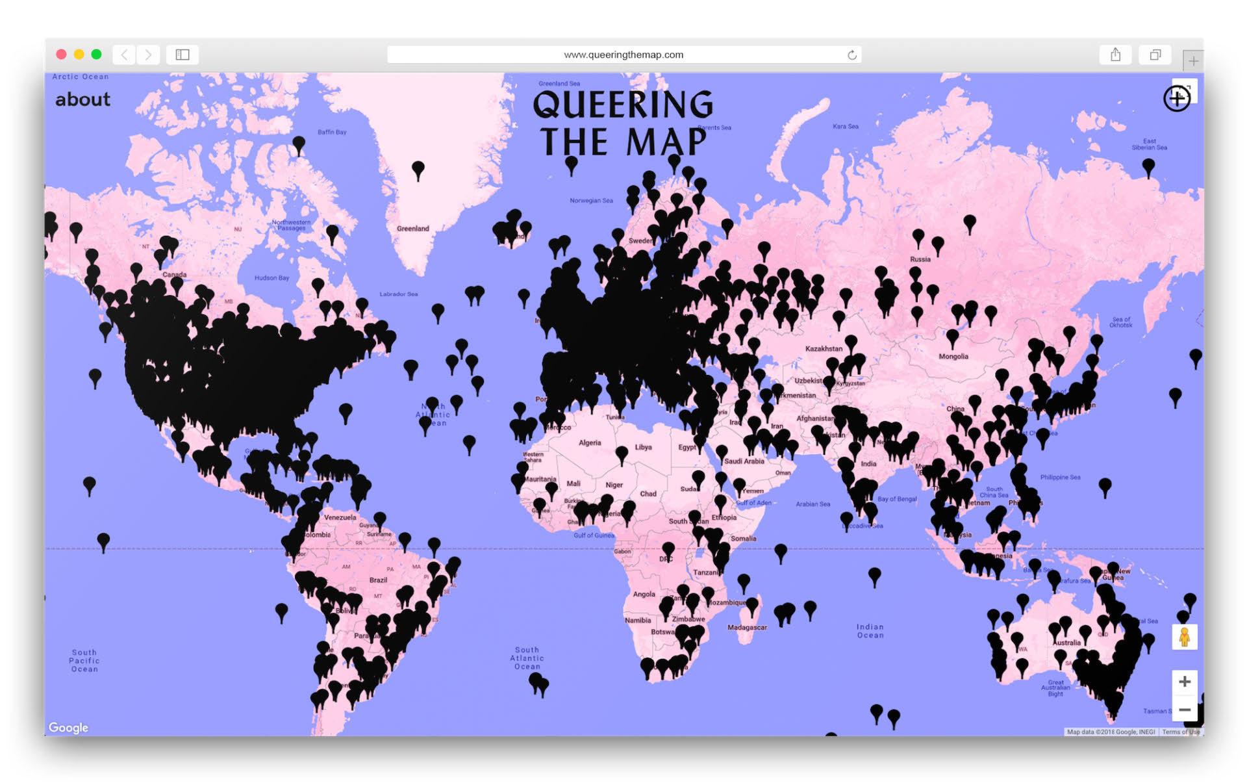The width and height of the screenshot is (1247, 783).
Task: Open the about link
Action: point(82,99)
